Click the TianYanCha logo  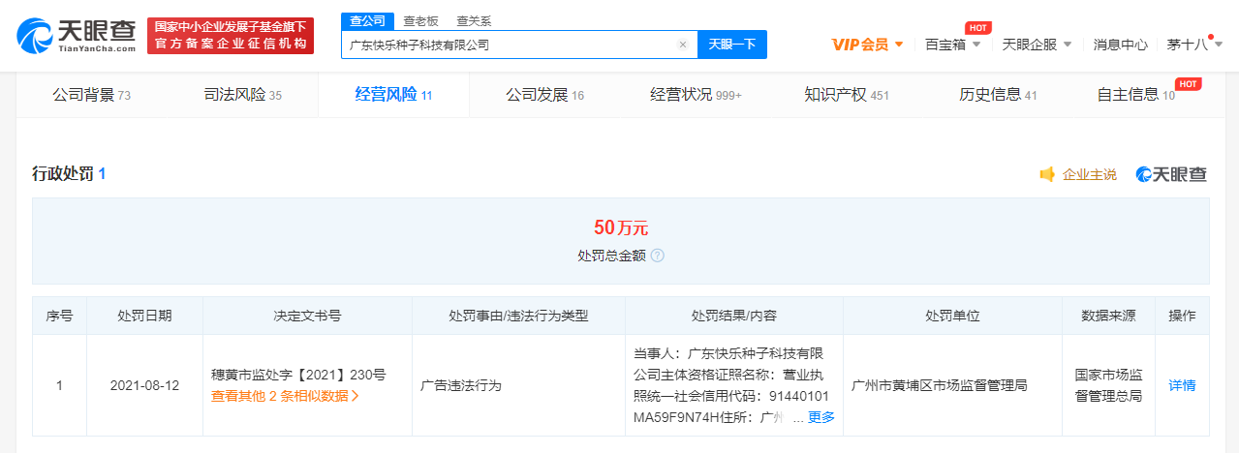click(77, 36)
